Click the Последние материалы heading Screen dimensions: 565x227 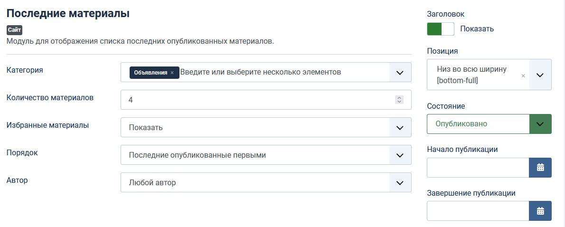click(x=68, y=13)
